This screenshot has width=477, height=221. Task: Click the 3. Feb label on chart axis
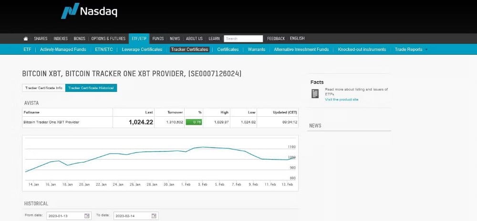point(203,184)
